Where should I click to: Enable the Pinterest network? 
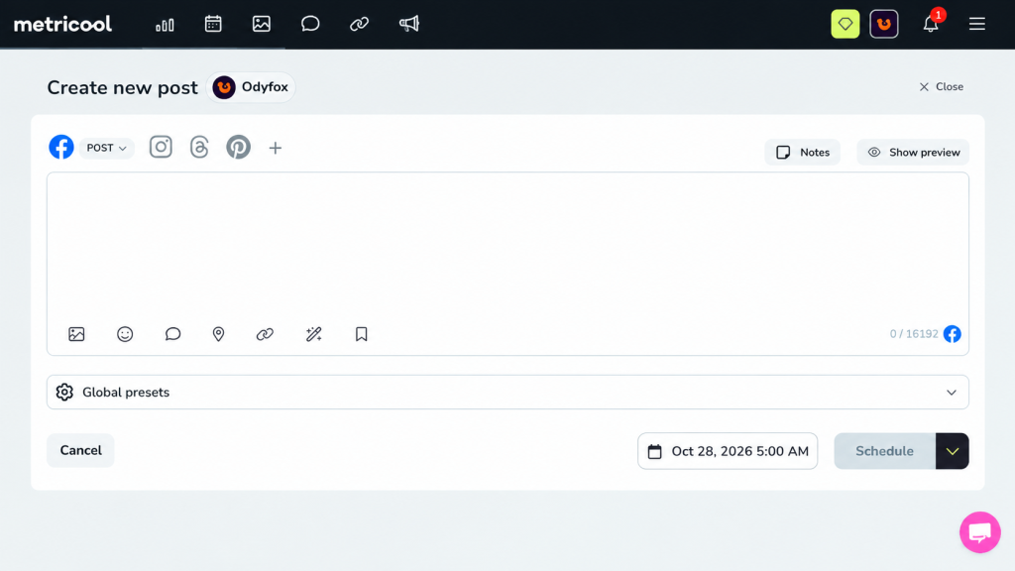tap(238, 147)
